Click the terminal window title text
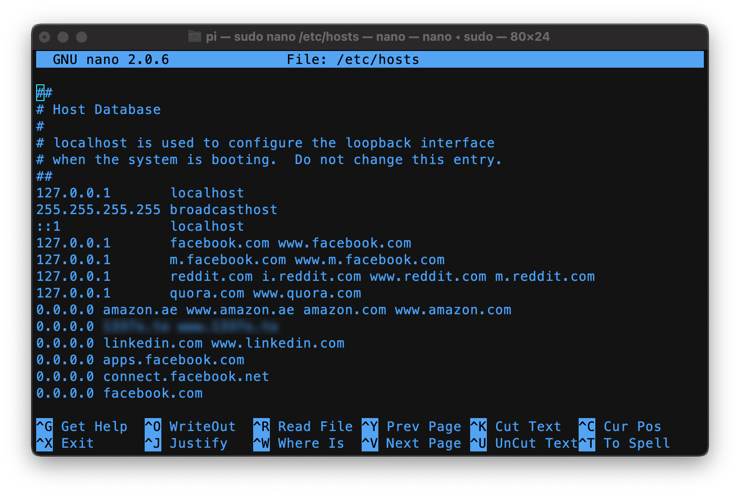Image resolution: width=740 pixels, height=495 pixels. coord(378,37)
